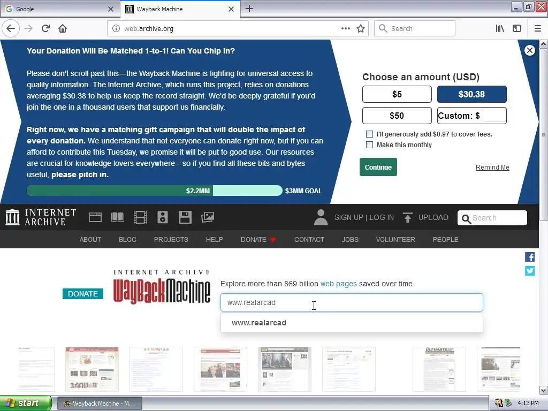Click the Wayback Machine taskbar item

click(99, 404)
